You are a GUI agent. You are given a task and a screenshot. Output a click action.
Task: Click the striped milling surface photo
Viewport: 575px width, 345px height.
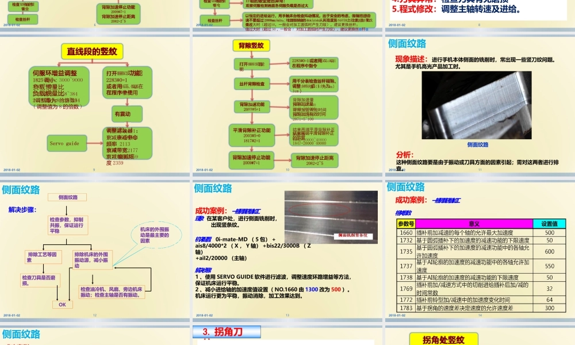(331, 217)
